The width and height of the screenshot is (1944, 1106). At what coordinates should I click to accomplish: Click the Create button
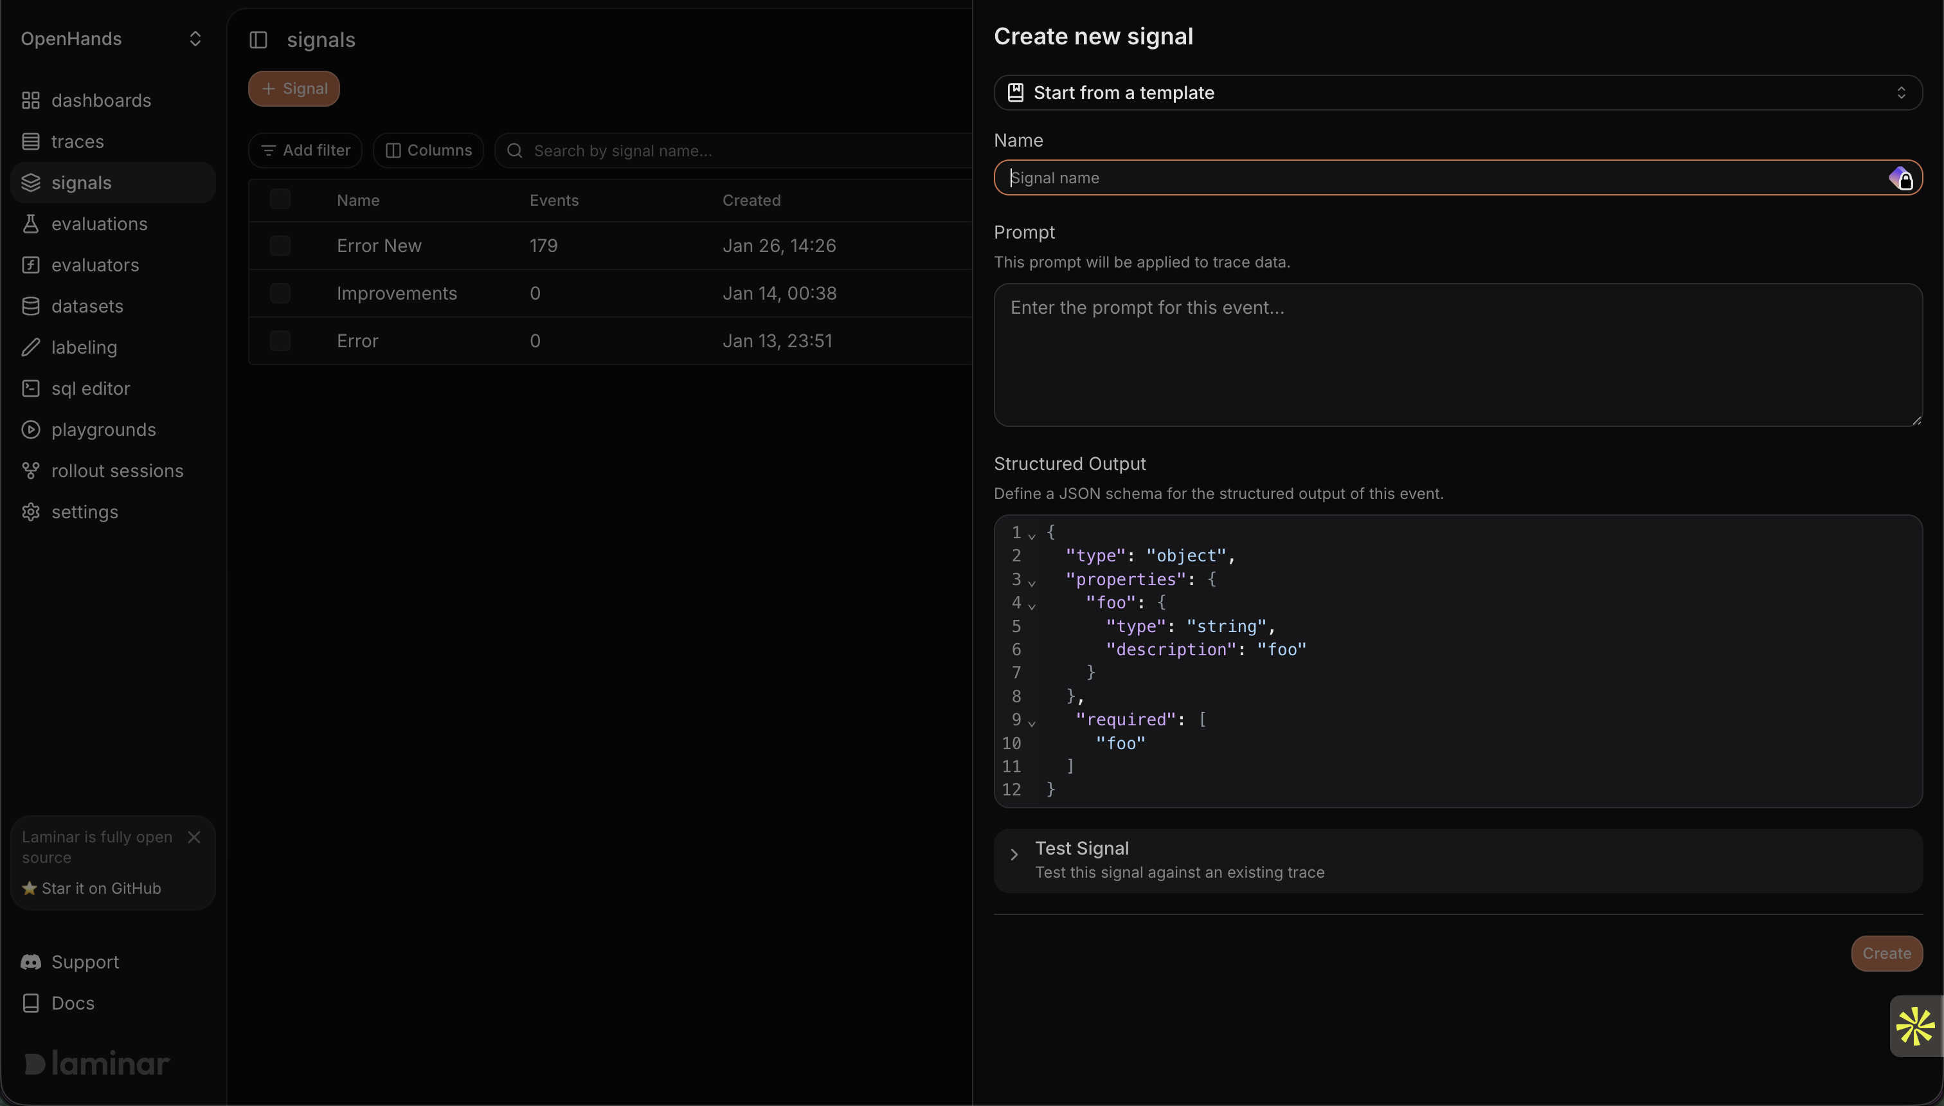[x=1886, y=954]
